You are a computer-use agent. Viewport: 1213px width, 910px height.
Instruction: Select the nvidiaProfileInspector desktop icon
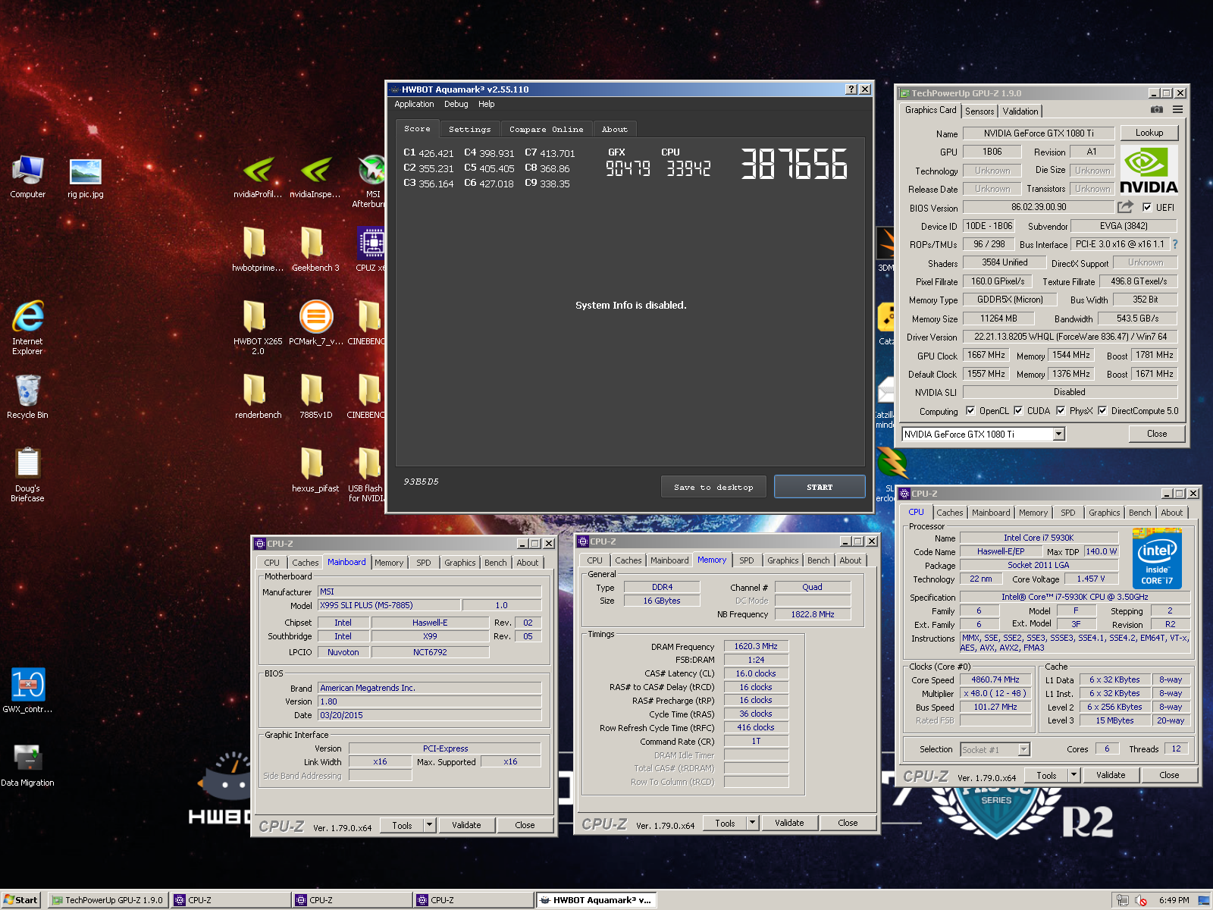258,177
